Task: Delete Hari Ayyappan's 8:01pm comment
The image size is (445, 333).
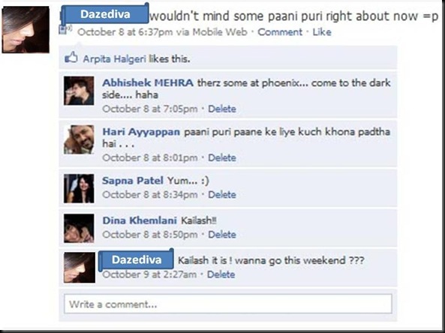Action: tap(222, 157)
